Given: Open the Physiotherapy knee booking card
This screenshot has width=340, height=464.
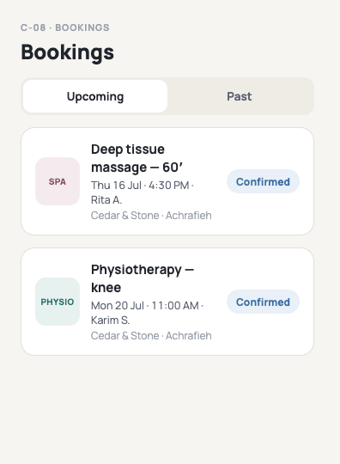Looking at the screenshot, I should 167,302.
